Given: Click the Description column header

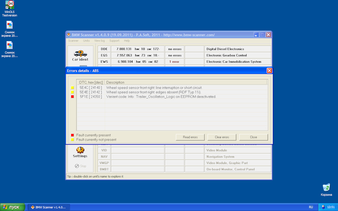Looking at the screenshot, I should [x=186, y=82].
